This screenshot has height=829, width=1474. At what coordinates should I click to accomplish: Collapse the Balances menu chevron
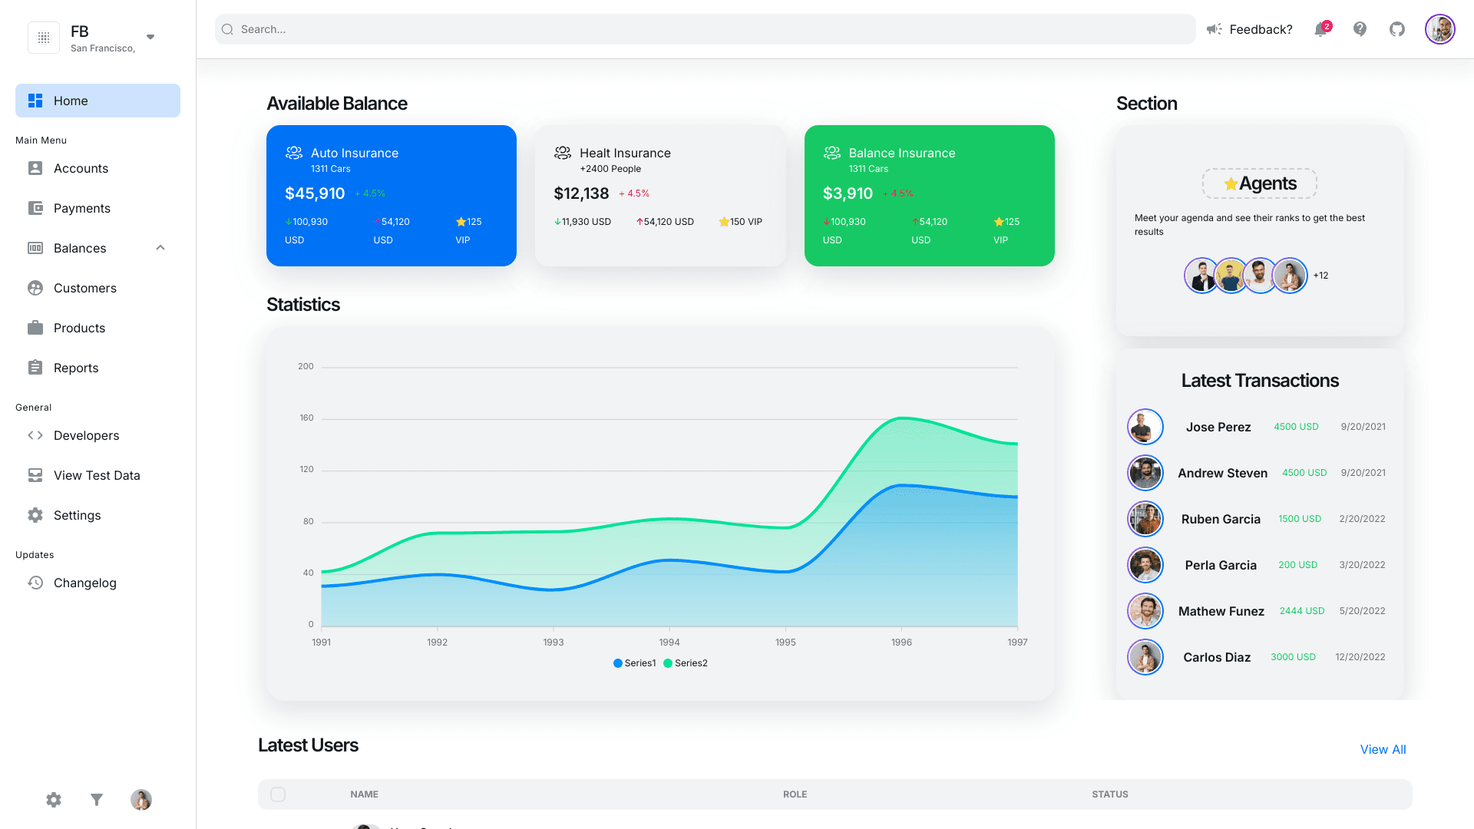(x=160, y=248)
